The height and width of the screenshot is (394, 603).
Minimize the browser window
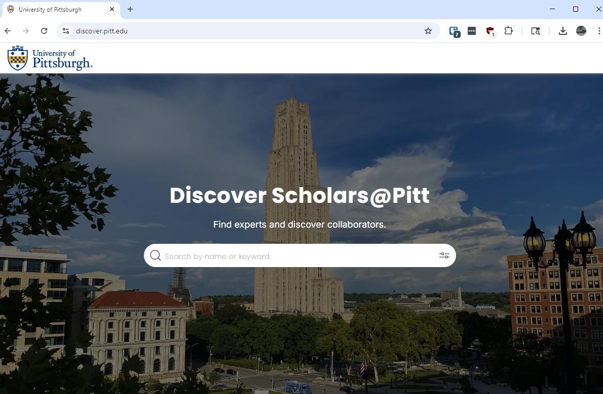552,9
